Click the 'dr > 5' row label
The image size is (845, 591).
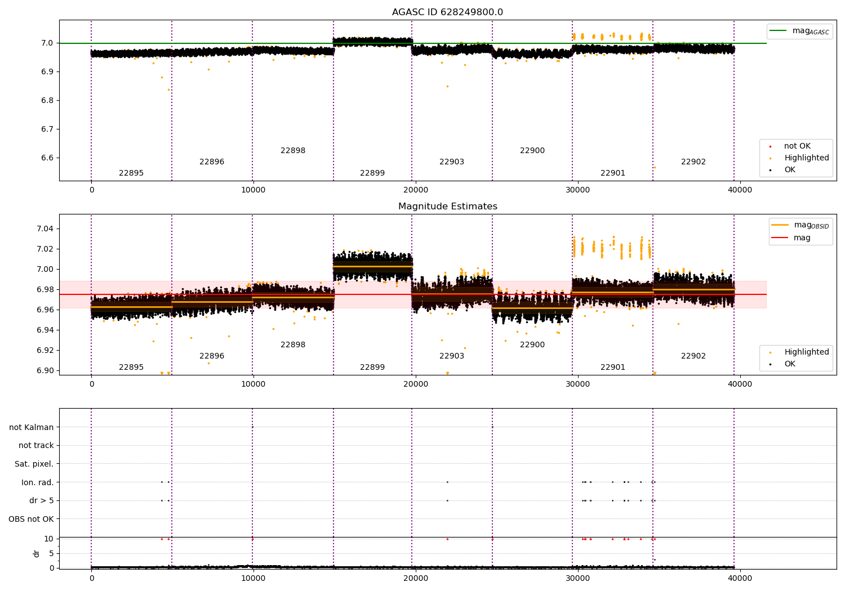(x=42, y=501)
